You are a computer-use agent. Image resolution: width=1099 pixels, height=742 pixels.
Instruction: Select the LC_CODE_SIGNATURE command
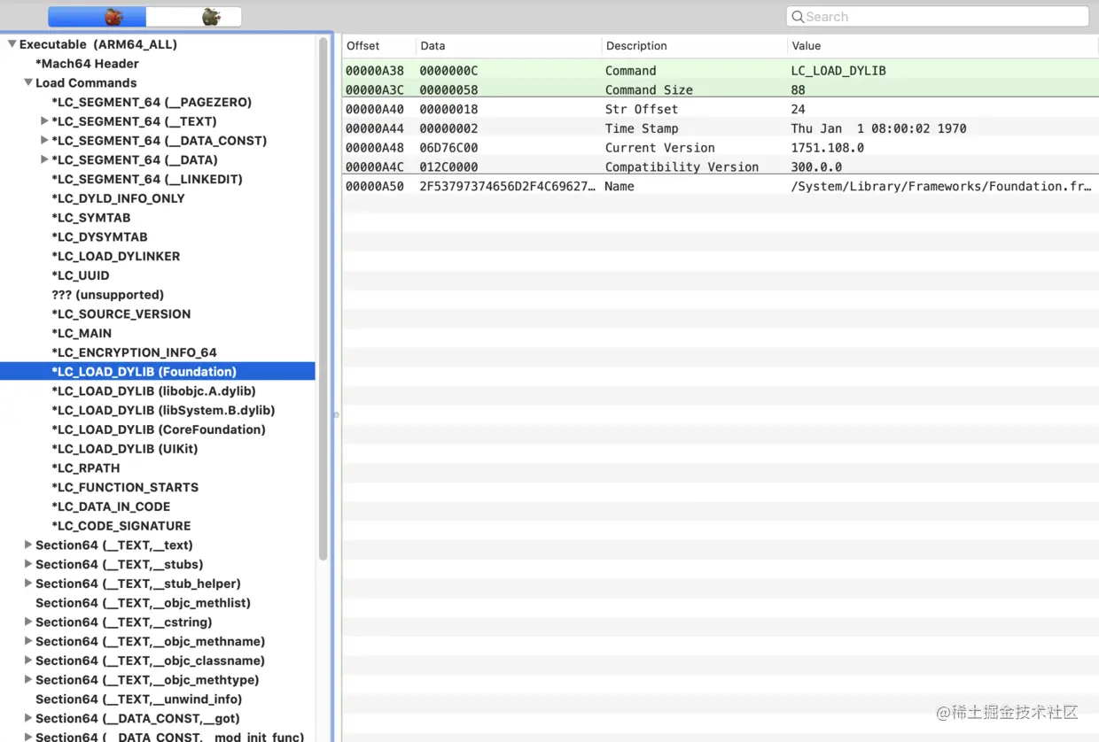pos(121,526)
